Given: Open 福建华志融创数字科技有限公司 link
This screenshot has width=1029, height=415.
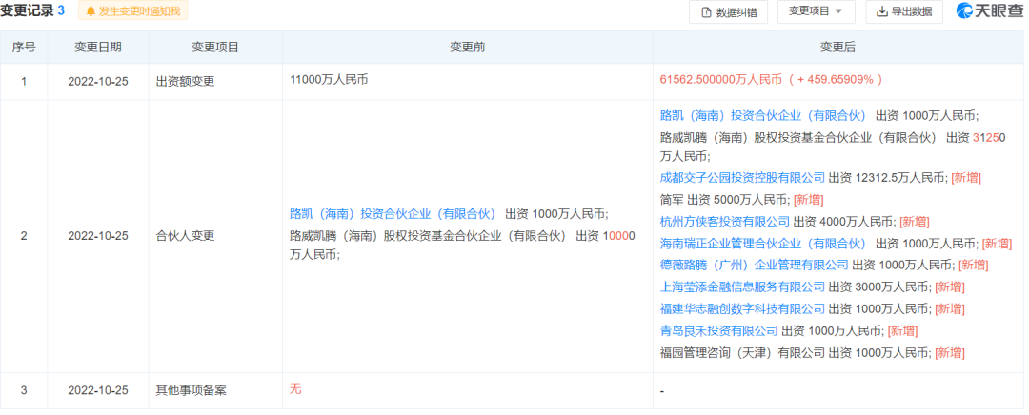Looking at the screenshot, I should tap(742, 308).
